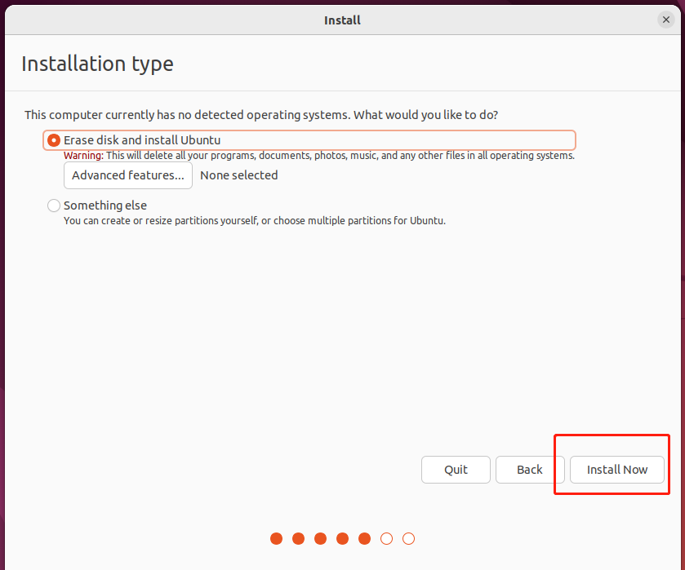Screen dimensions: 685x570
Task: Click the third filled progress dot
Action: [320, 538]
